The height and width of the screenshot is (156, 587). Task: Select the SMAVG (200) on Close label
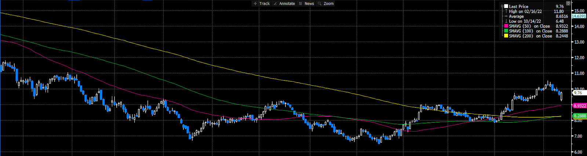coord(531,36)
